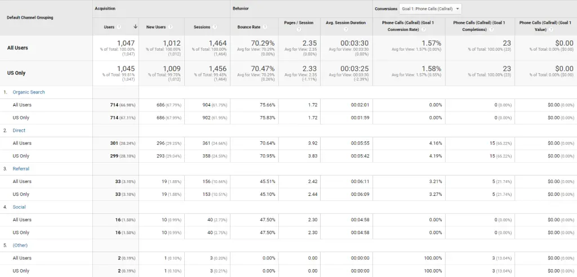Click the US Only total sessions 1,456

click(x=218, y=69)
